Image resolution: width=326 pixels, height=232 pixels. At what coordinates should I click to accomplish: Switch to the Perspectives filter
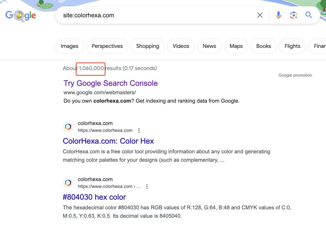click(x=107, y=46)
